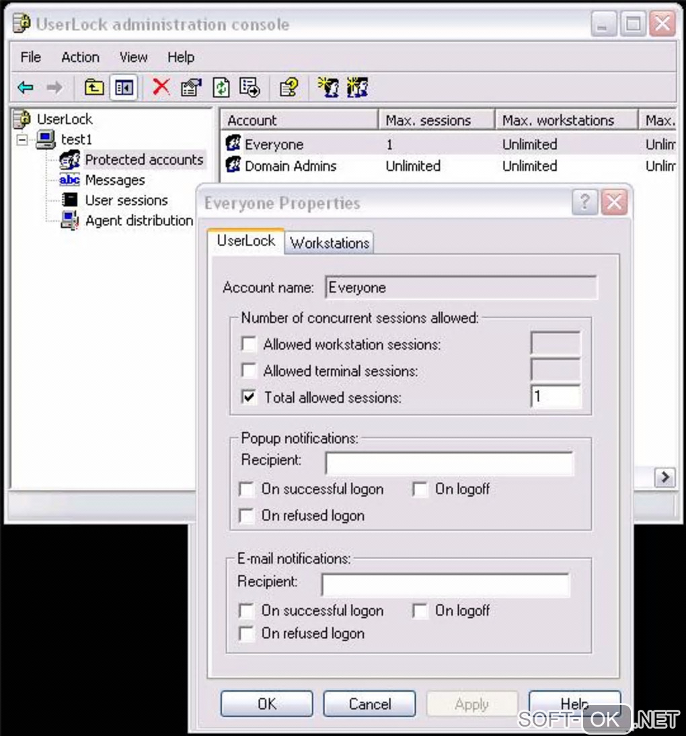Viewport: 686px width, 736px height.
Task: Click the abc Messages icon
Action: 69,179
